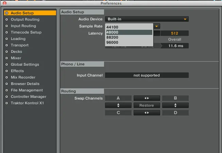This screenshot has height=153, width=222.
Task: Click channel A routing button
Action: click(118, 98)
